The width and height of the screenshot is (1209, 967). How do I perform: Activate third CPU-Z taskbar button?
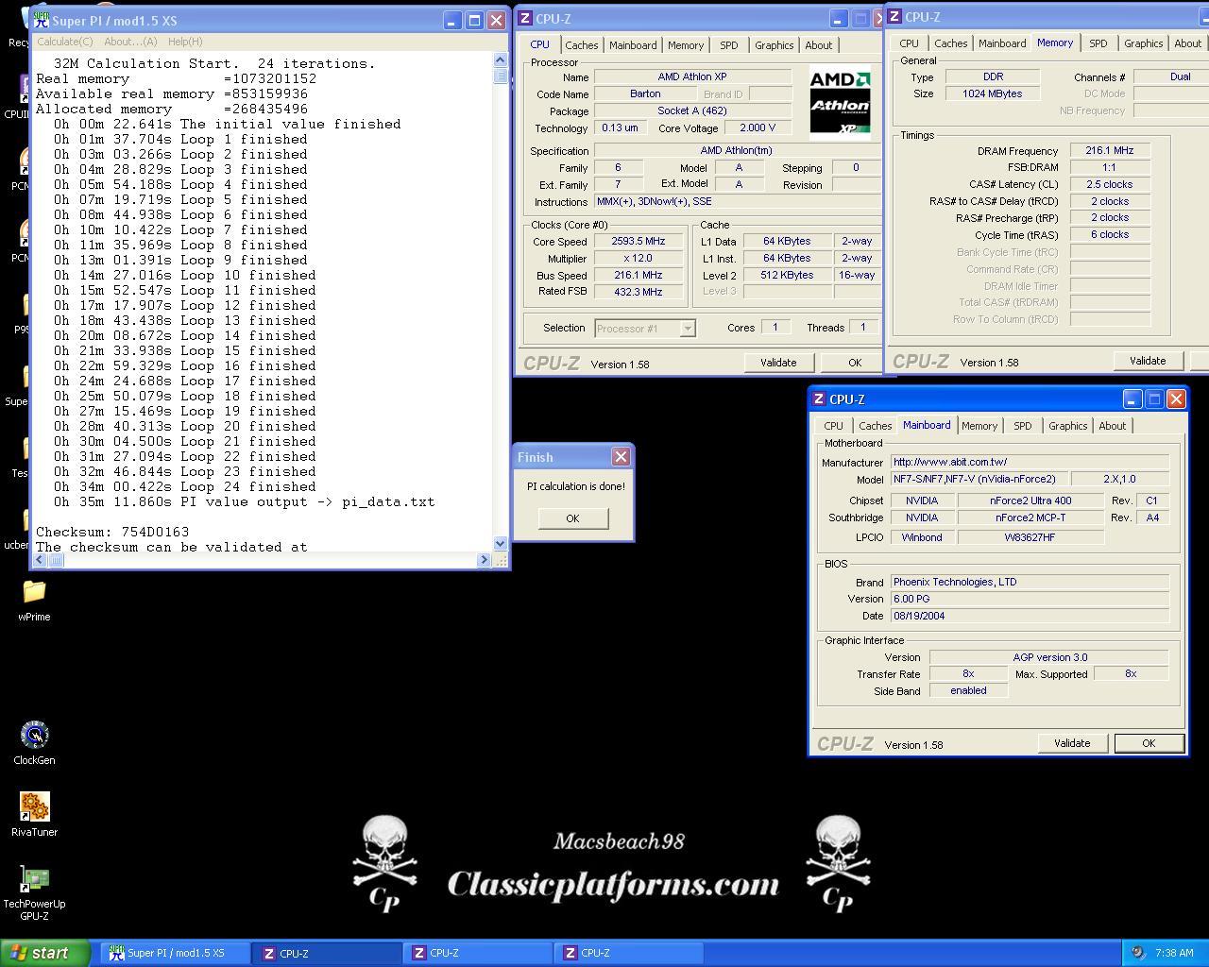click(631, 953)
